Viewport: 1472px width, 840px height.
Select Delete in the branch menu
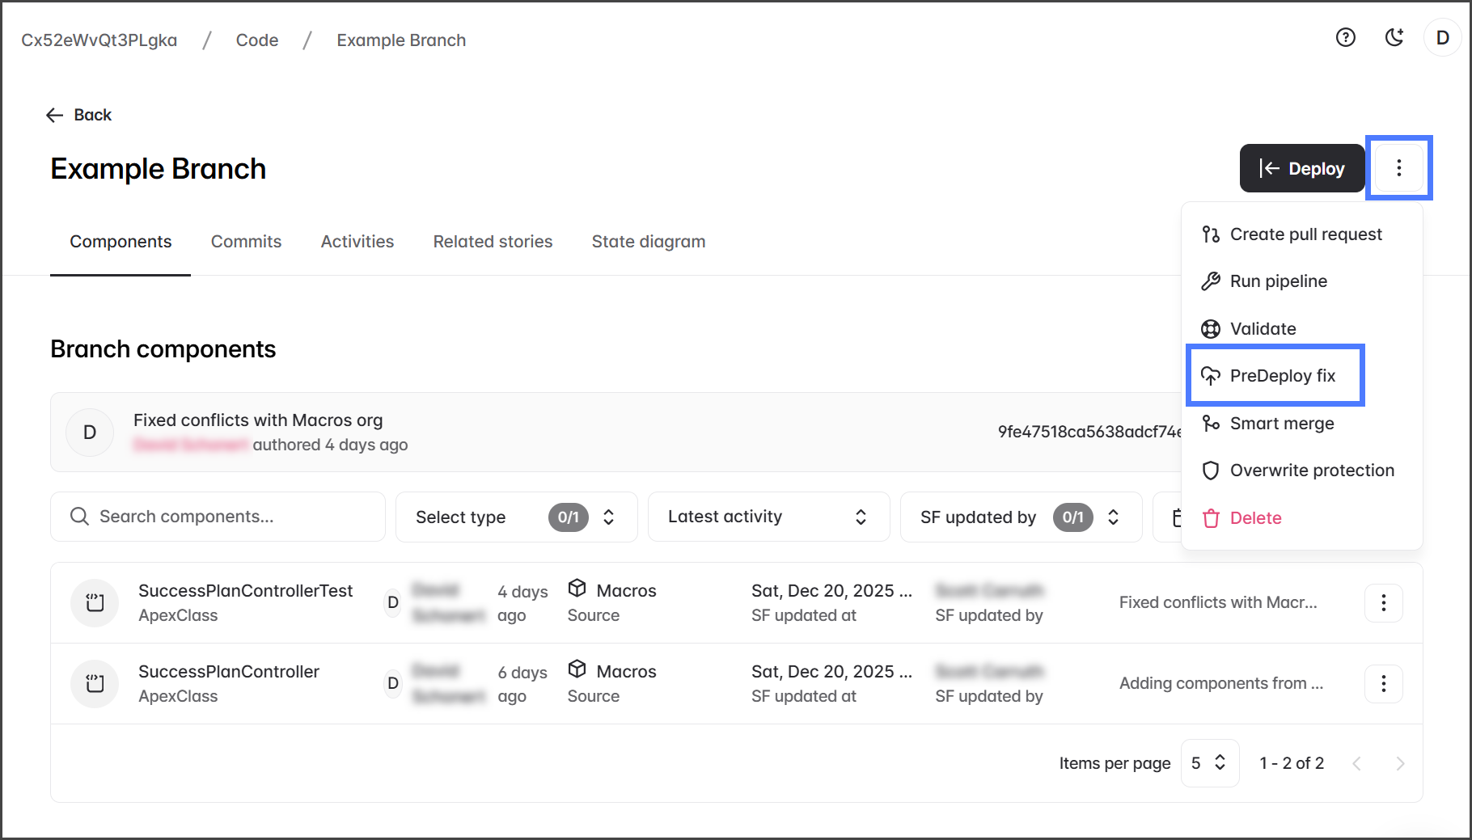(1254, 518)
